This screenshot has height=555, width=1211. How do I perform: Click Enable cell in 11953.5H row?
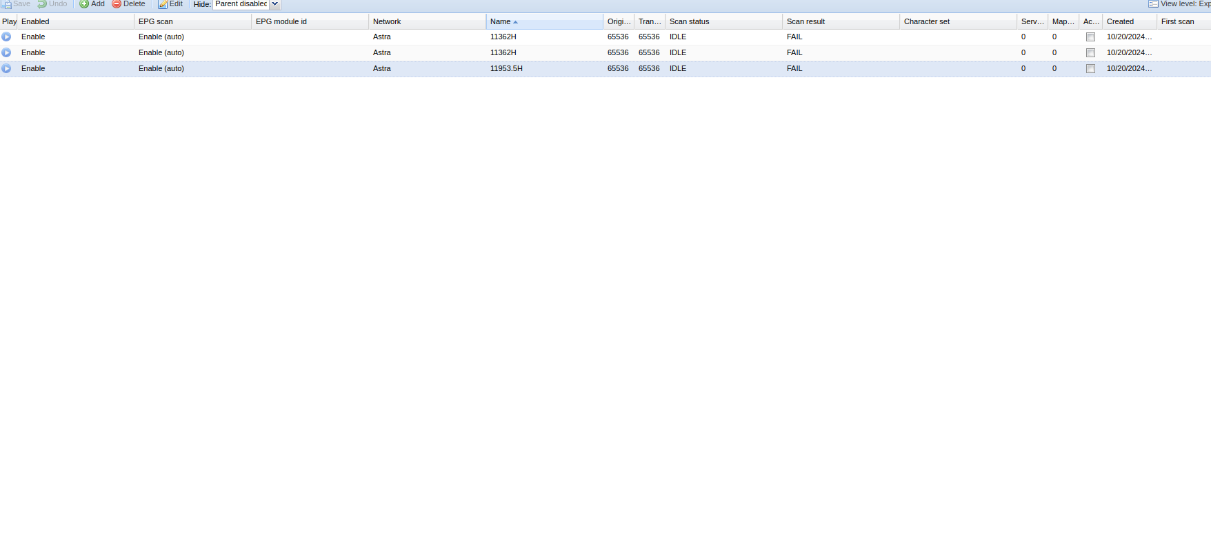click(76, 68)
